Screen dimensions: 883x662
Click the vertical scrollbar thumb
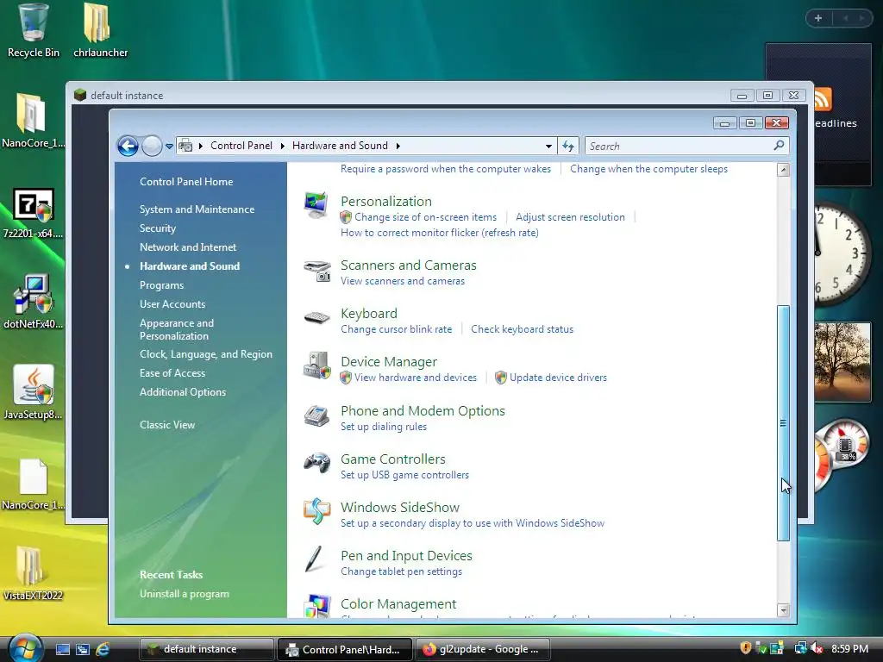pyautogui.click(x=783, y=422)
